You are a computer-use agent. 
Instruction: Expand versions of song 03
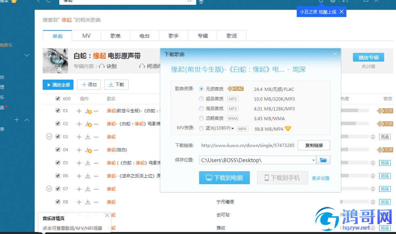(x=49, y=137)
